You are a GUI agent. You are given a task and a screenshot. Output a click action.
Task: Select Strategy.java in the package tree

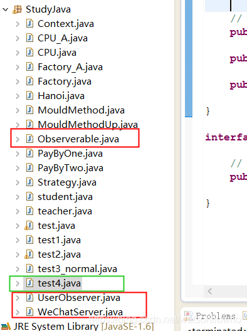(x=67, y=182)
